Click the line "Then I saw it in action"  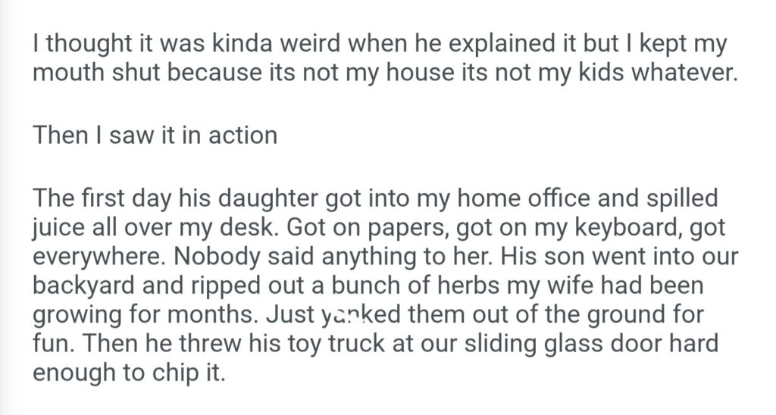tap(155, 136)
